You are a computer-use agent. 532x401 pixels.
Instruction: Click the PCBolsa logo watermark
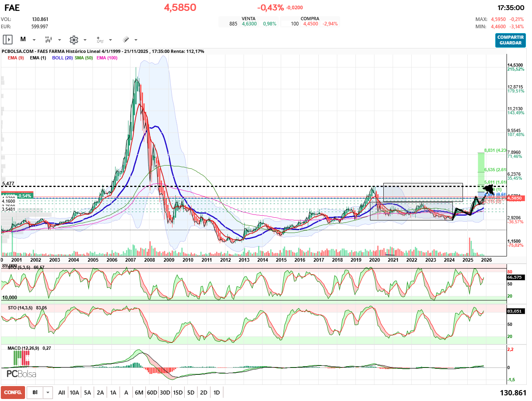pos(21,374)
